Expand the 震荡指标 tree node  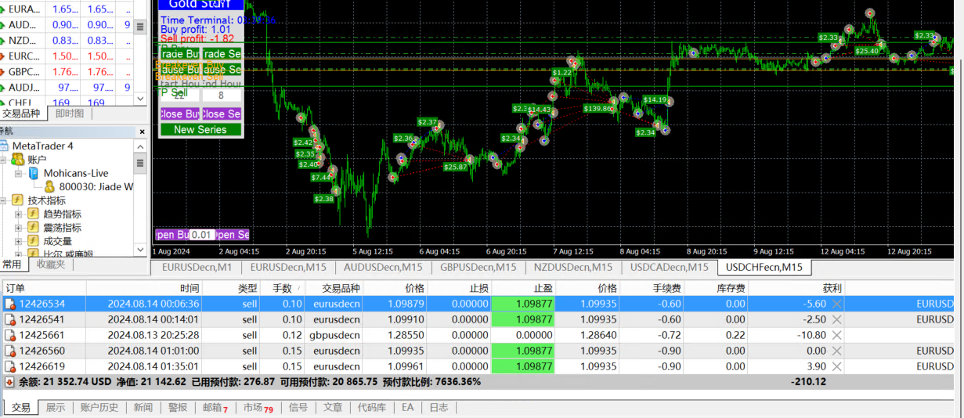[18, 228]
